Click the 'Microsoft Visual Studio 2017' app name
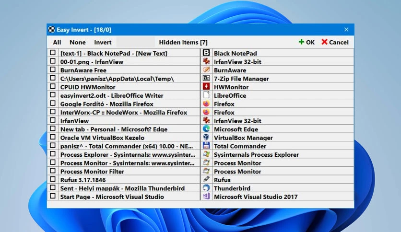Screen dimensions: 401x232 pos(256,197)
